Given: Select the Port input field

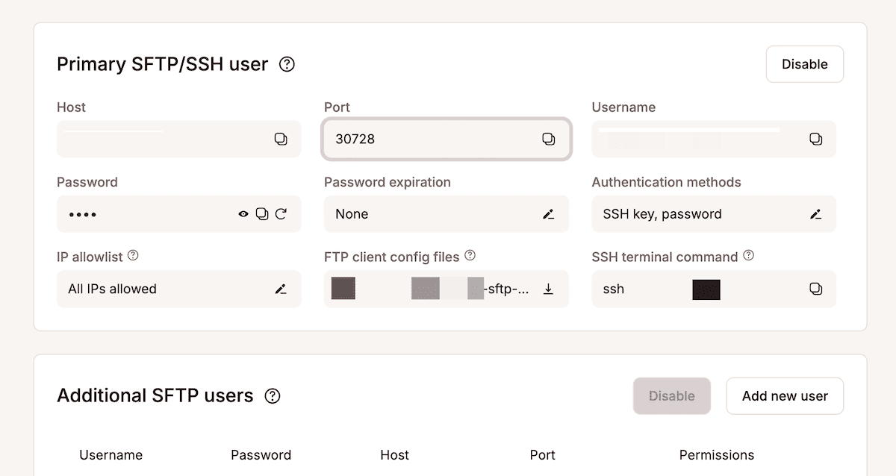Looking at the screenshot, I should click(433, 139).
